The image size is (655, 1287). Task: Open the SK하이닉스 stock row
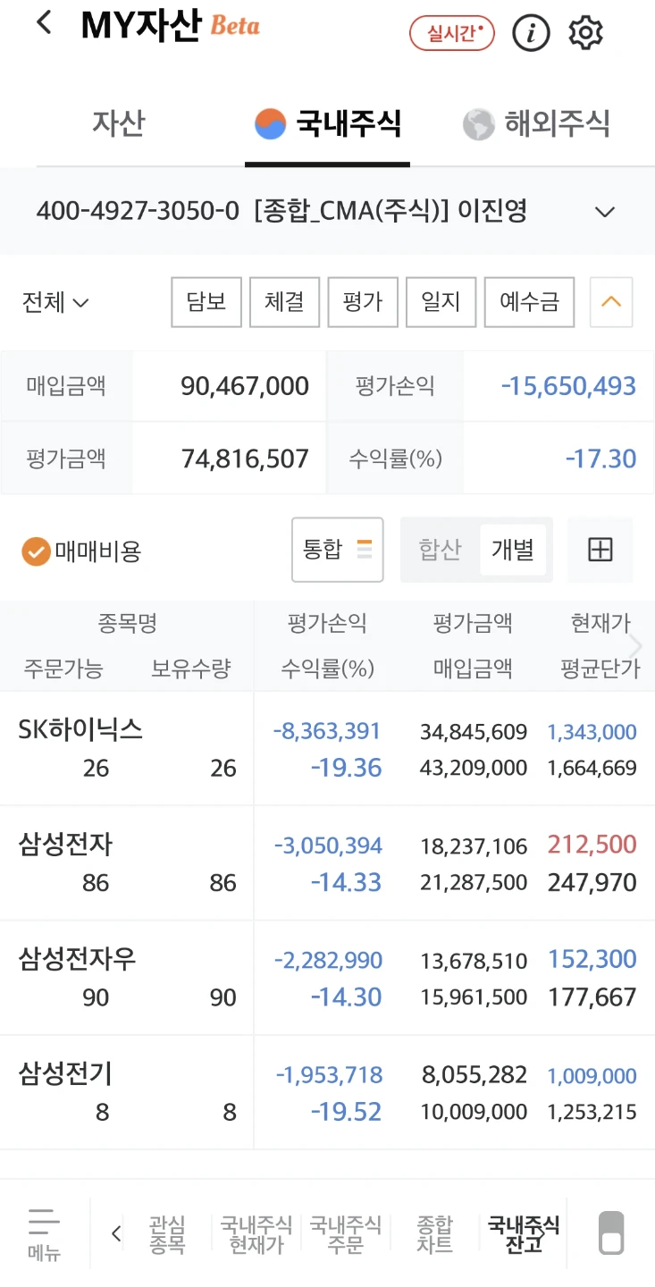pos(327,748)
